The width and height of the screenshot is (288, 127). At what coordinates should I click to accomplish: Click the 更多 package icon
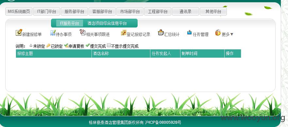[218, 32]
